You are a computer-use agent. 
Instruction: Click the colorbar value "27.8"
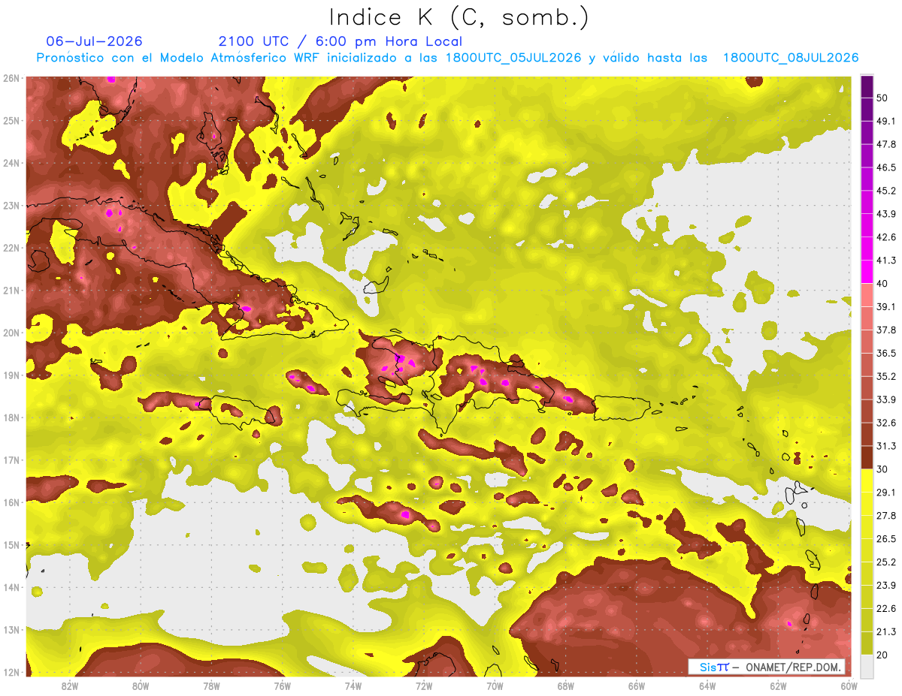coord(887,516)
